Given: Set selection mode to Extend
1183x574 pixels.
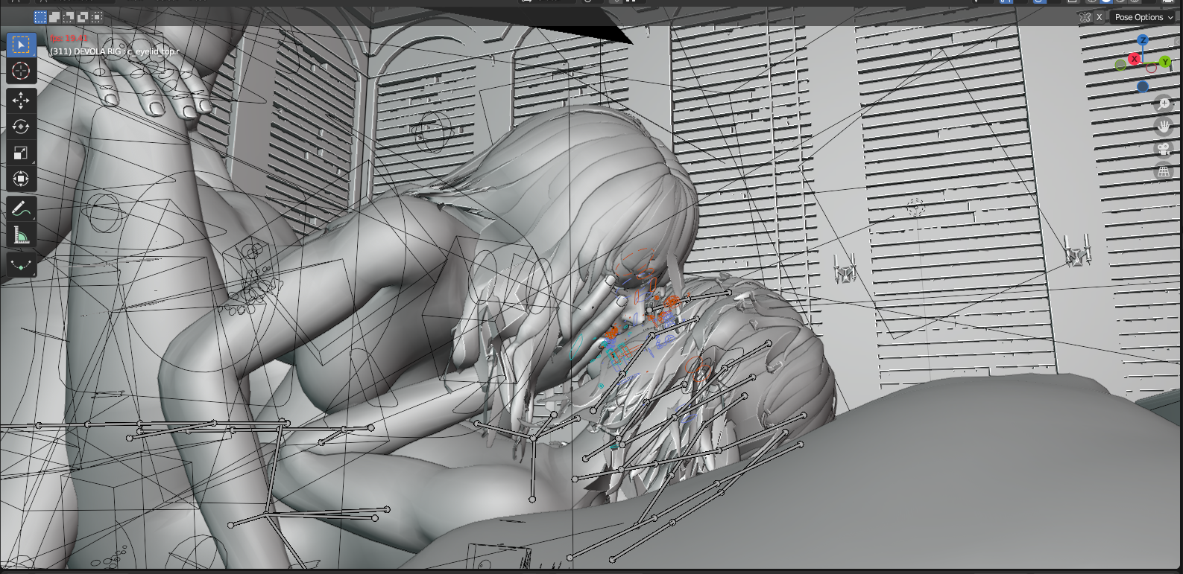Looking at the screenshot, I should (x=54, y=17).
